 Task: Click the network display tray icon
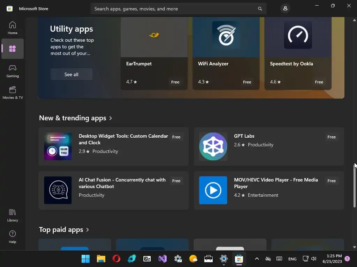pyautogui.click(x=305, y=259)
